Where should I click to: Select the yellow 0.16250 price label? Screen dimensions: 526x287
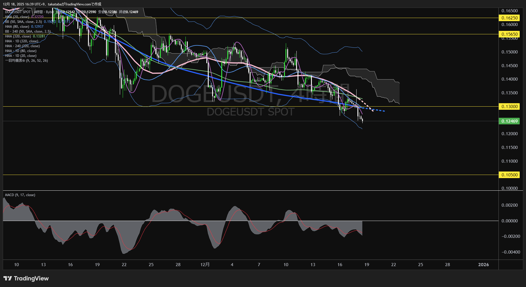[x=509, y=18]
